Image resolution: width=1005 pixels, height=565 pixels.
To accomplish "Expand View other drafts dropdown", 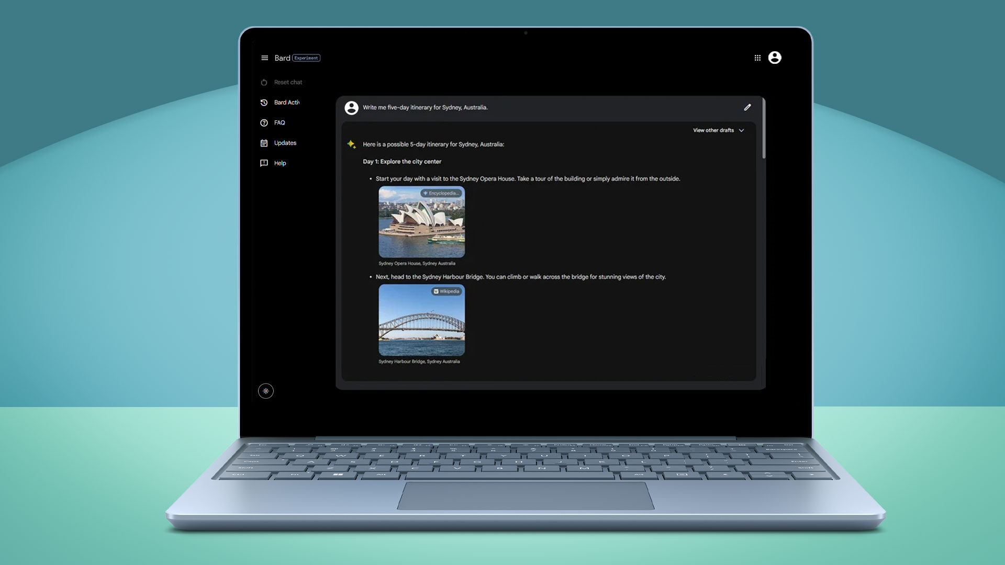I will pyautogui.click(x=718, y=130).
